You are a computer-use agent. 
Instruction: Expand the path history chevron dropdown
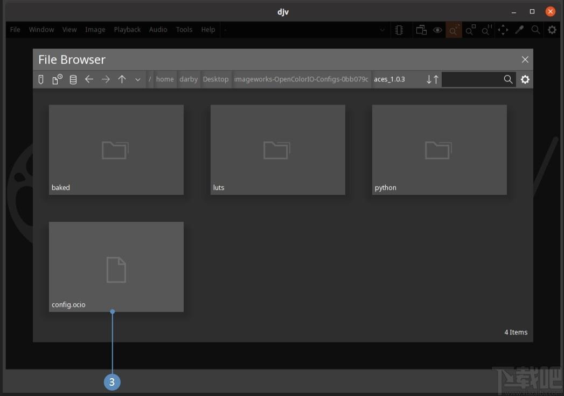point(138,80)
